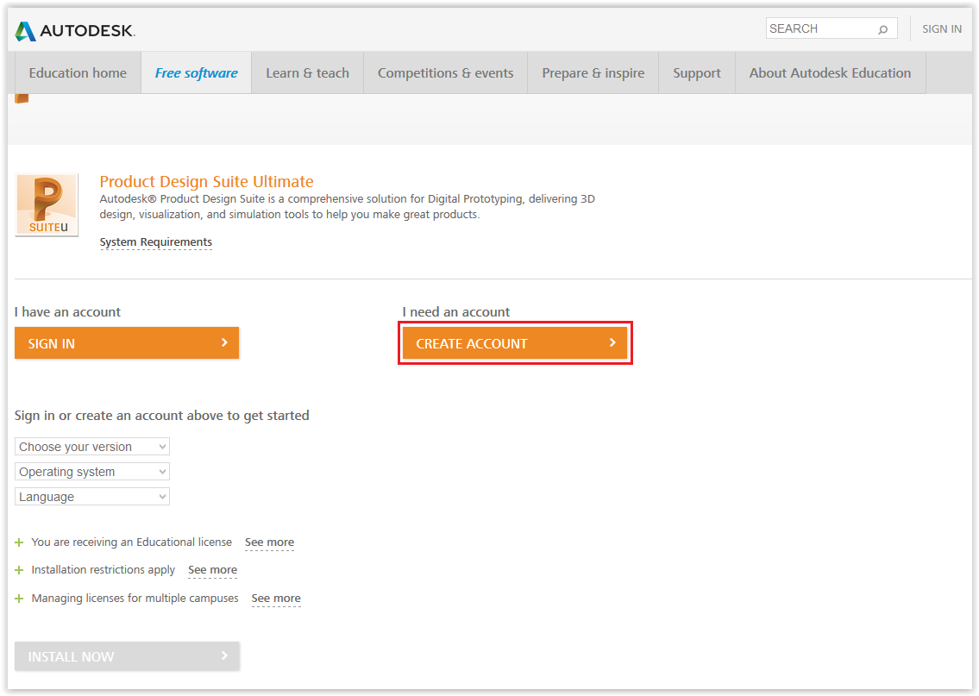Screen dimensions: 979x696
Task: Click the Product Design Suite Ultimate title
Action: [206, 182]
